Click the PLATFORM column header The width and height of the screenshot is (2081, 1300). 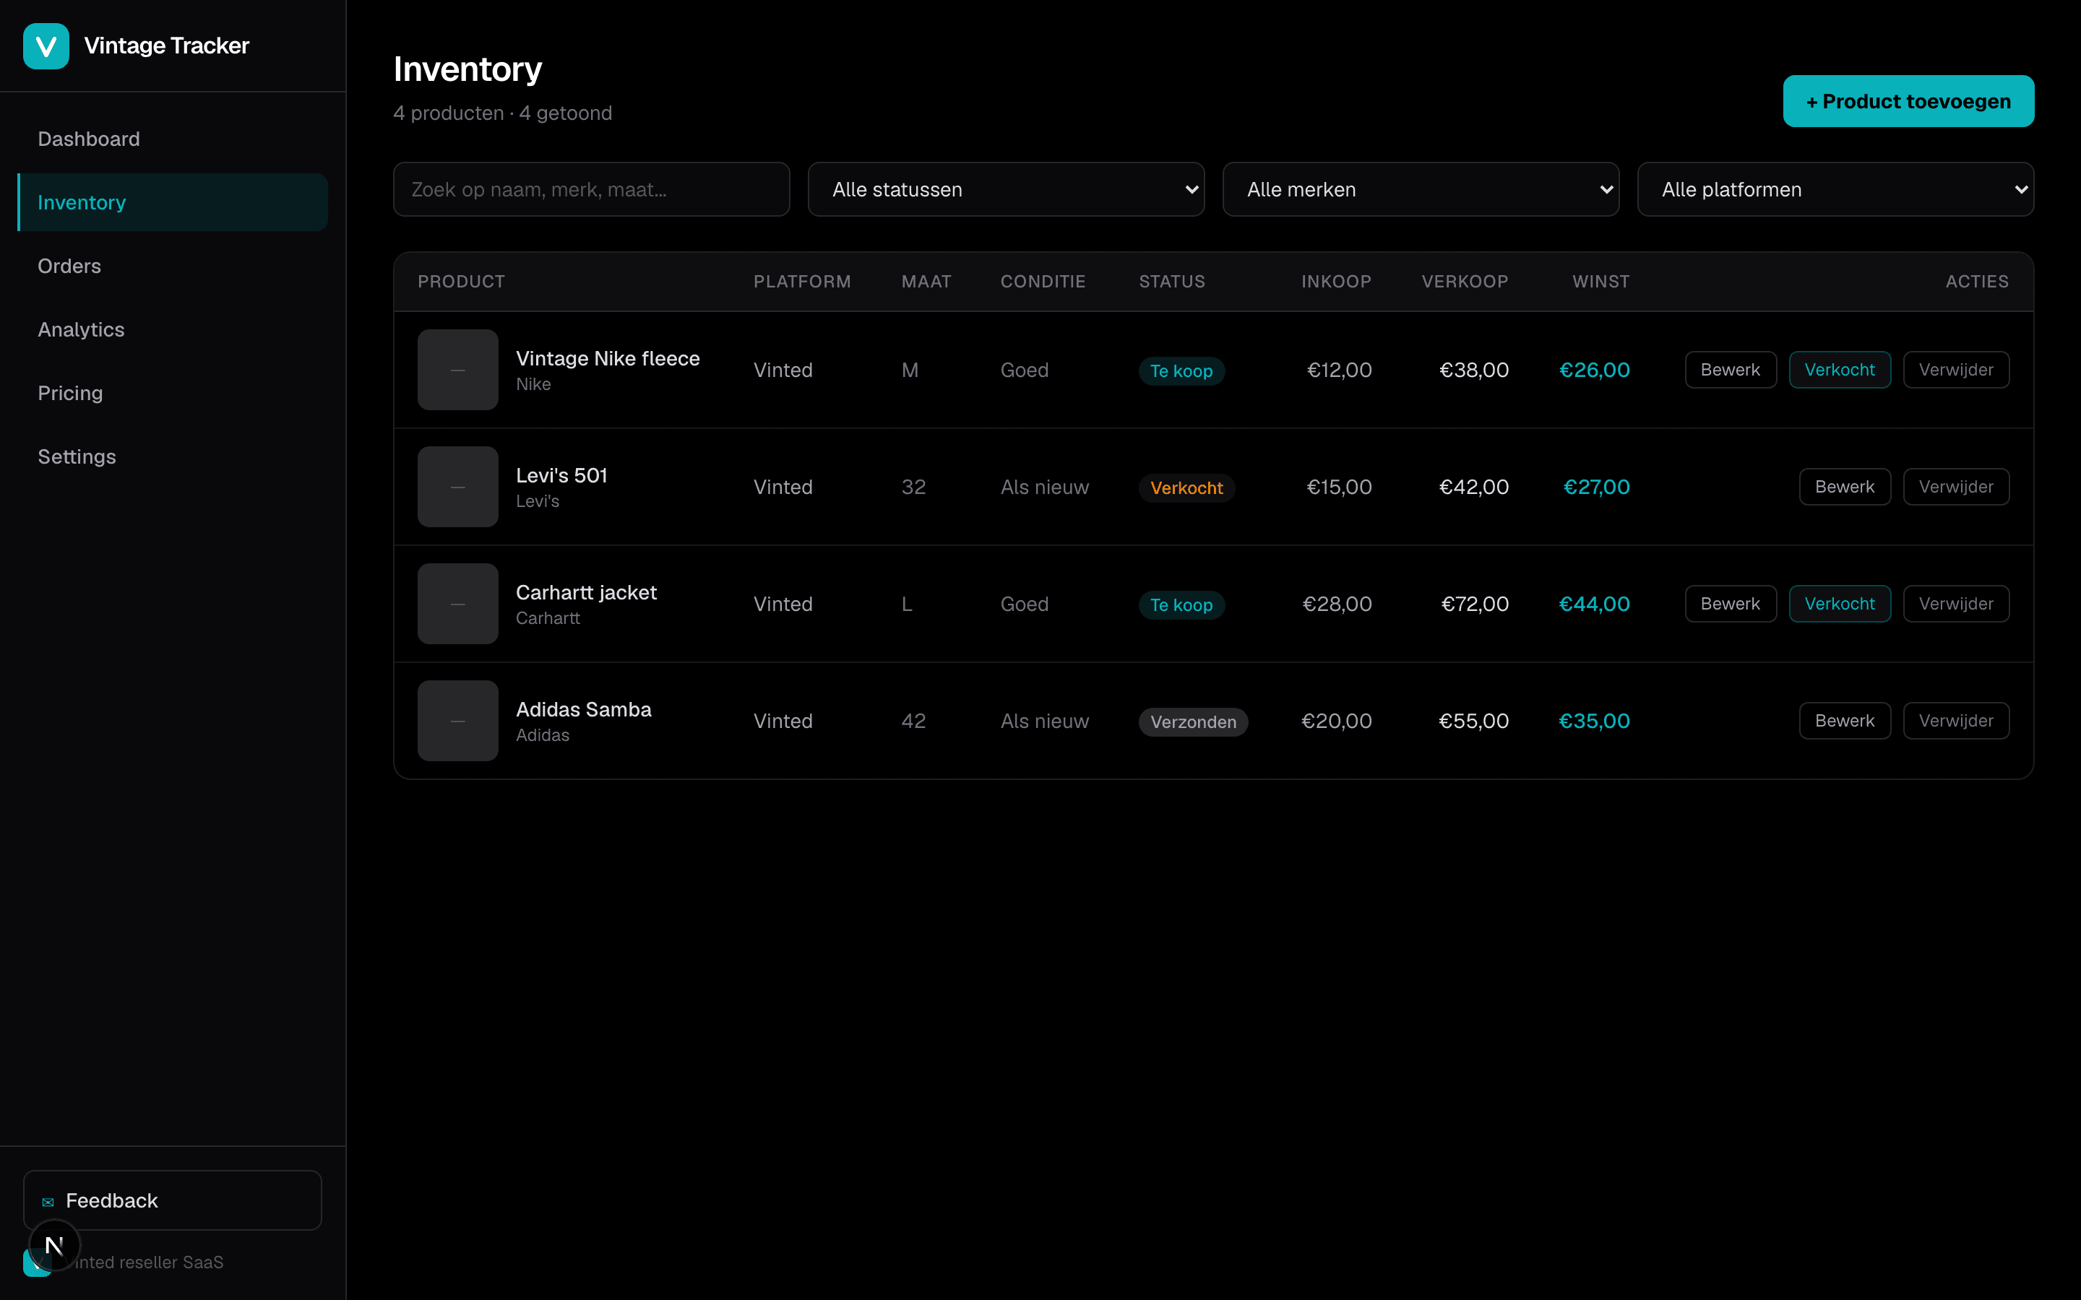[x=801, y=281]
